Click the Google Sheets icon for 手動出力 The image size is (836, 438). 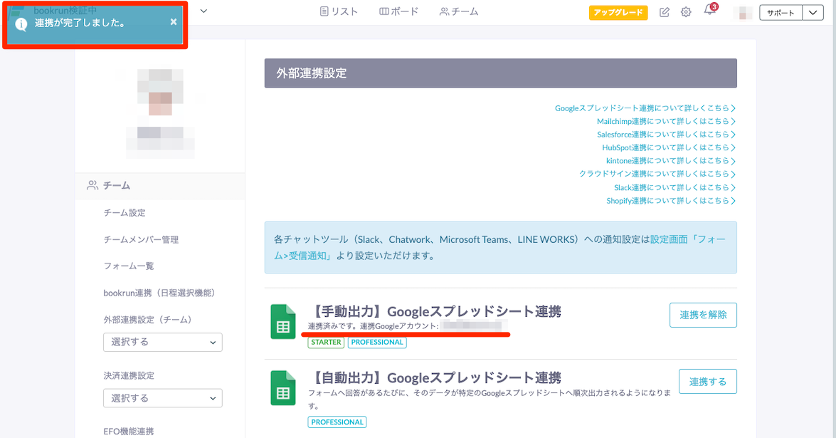pyautogui.click(x=282, y=322)
